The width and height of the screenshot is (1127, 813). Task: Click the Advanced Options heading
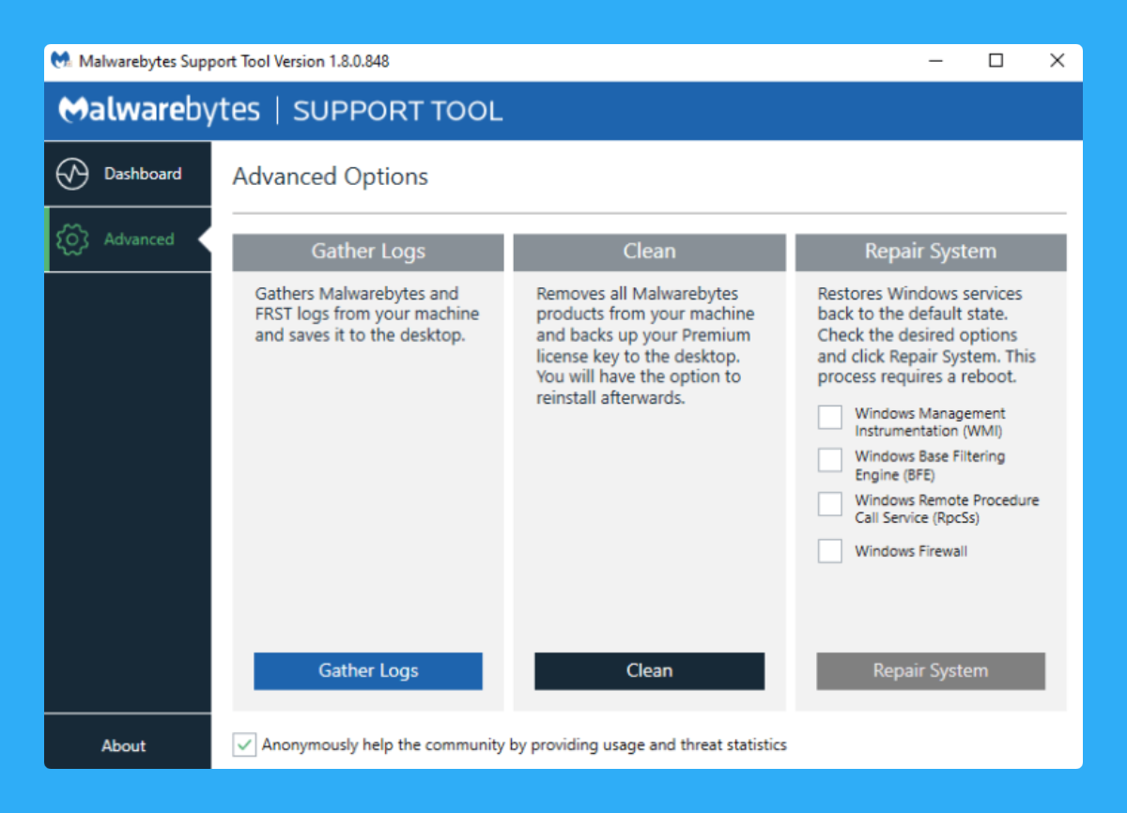click(331, 176)
